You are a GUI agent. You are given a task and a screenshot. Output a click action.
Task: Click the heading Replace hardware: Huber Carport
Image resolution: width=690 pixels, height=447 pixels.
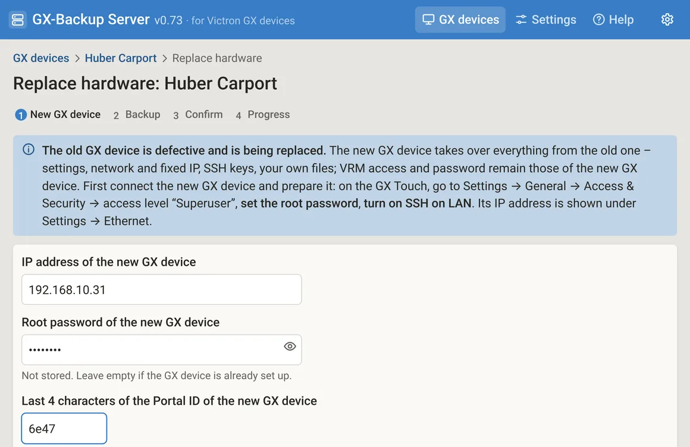(x=145, y=84)
